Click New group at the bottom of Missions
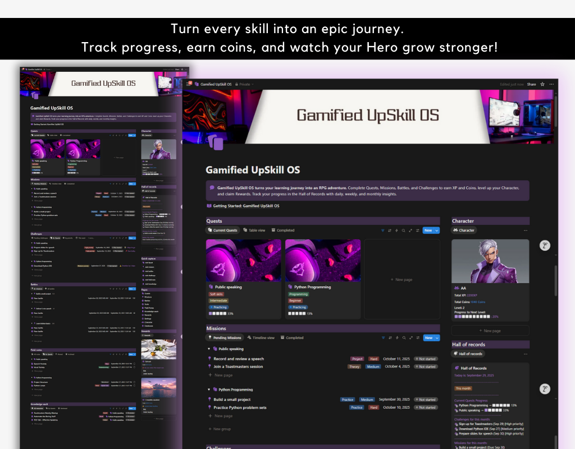 pos(220,429)
